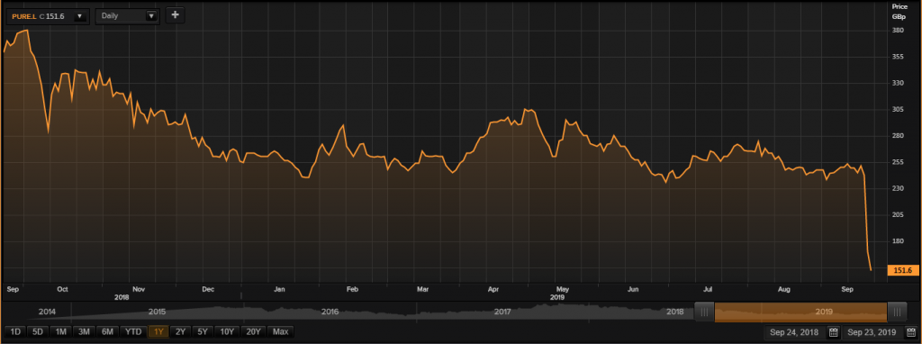Click the Price GBp axis title

(899, 11)
